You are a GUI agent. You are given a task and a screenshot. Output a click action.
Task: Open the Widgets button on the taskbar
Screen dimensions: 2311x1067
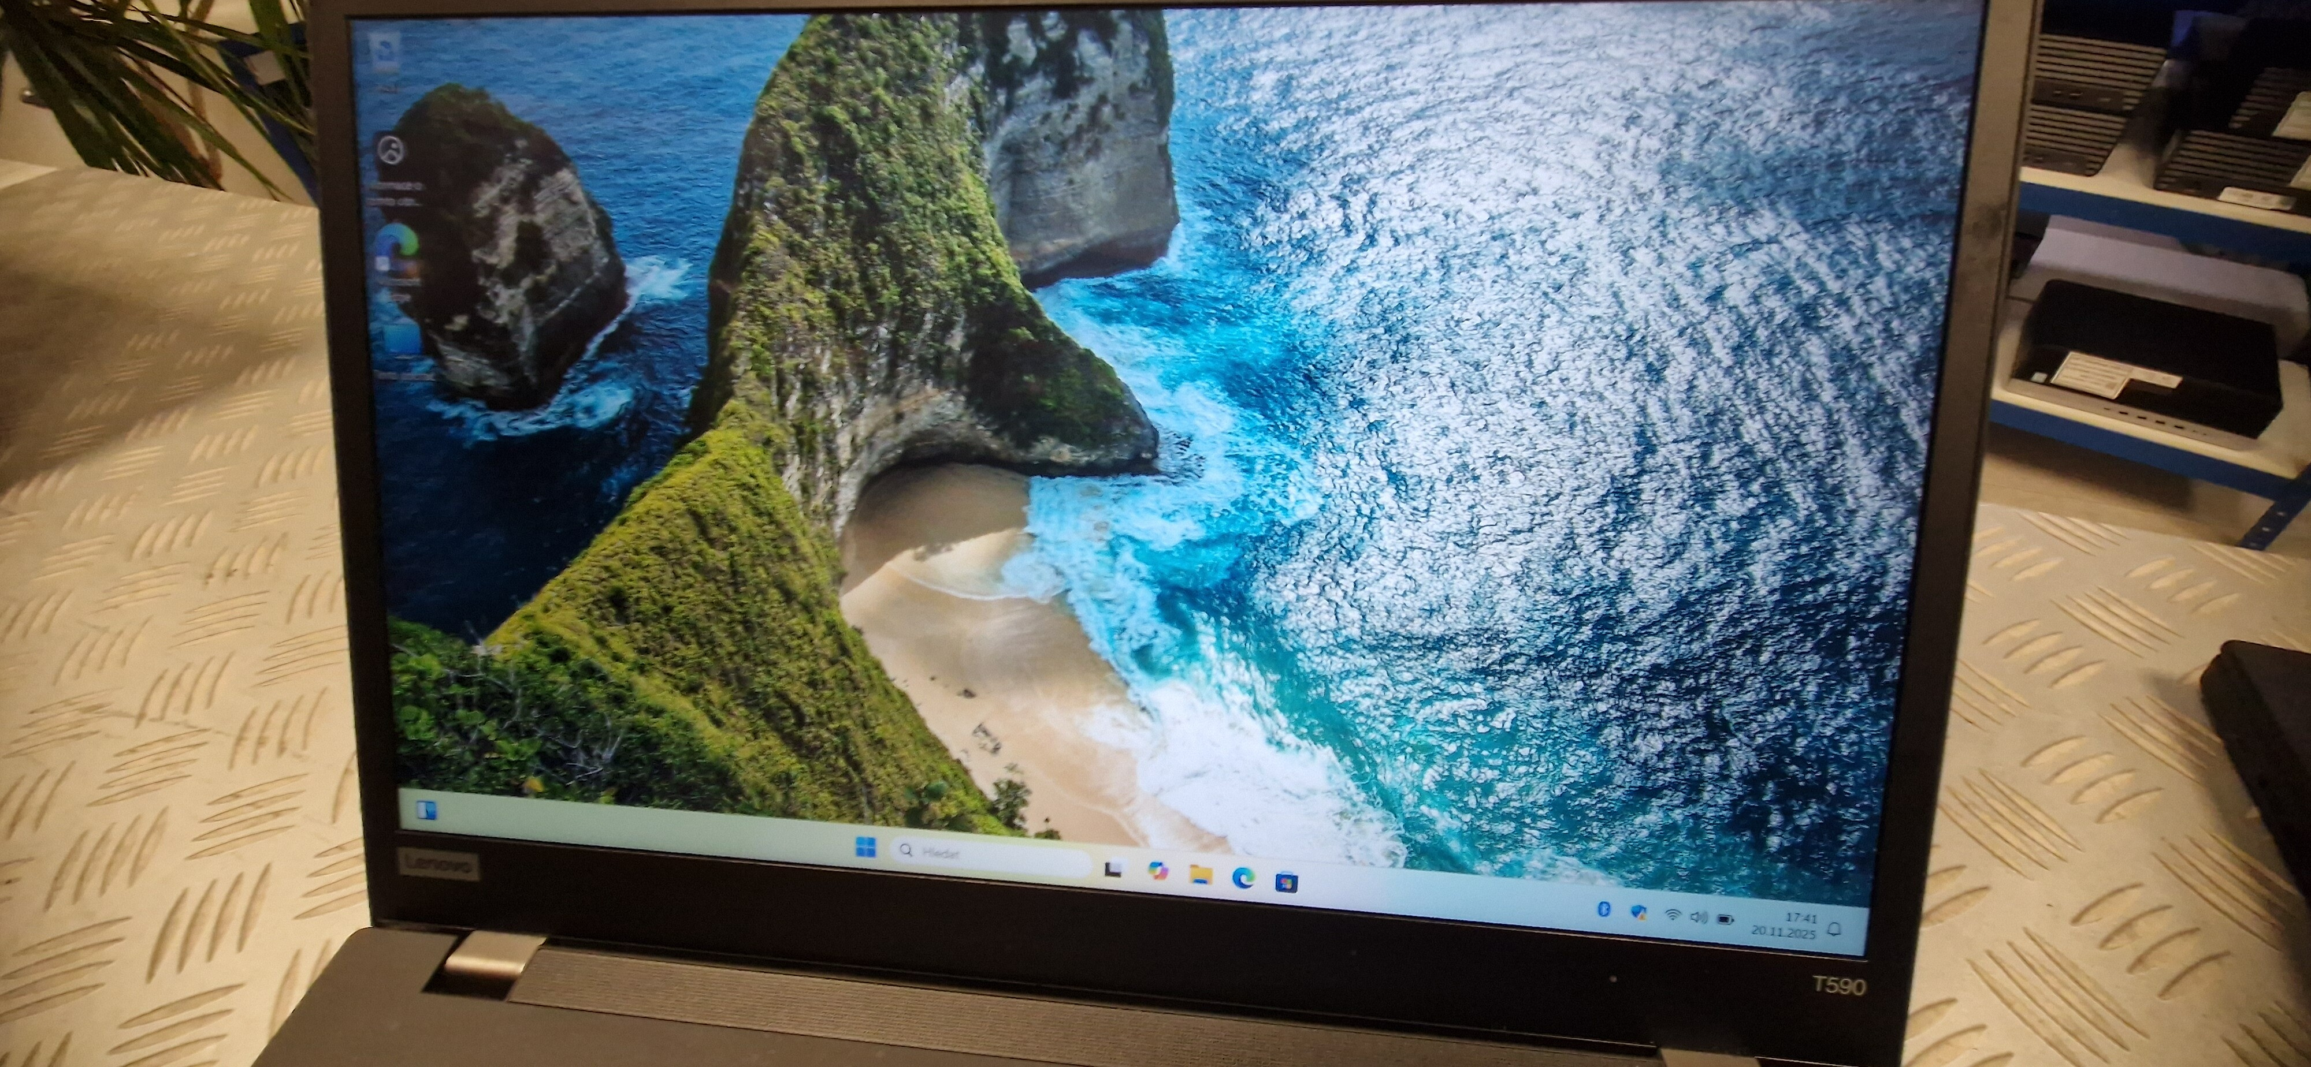[x=426, y=811]
